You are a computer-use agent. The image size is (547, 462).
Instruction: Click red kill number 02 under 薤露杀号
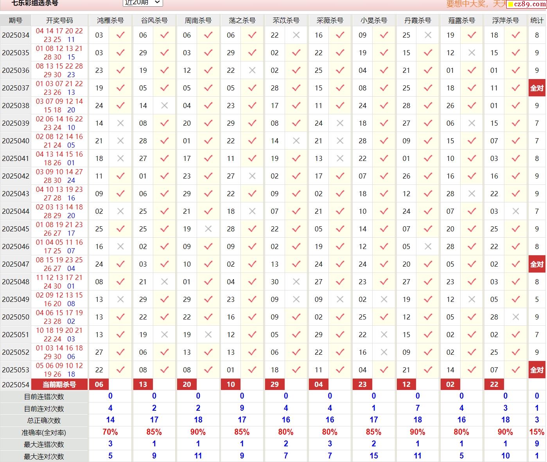450,384
